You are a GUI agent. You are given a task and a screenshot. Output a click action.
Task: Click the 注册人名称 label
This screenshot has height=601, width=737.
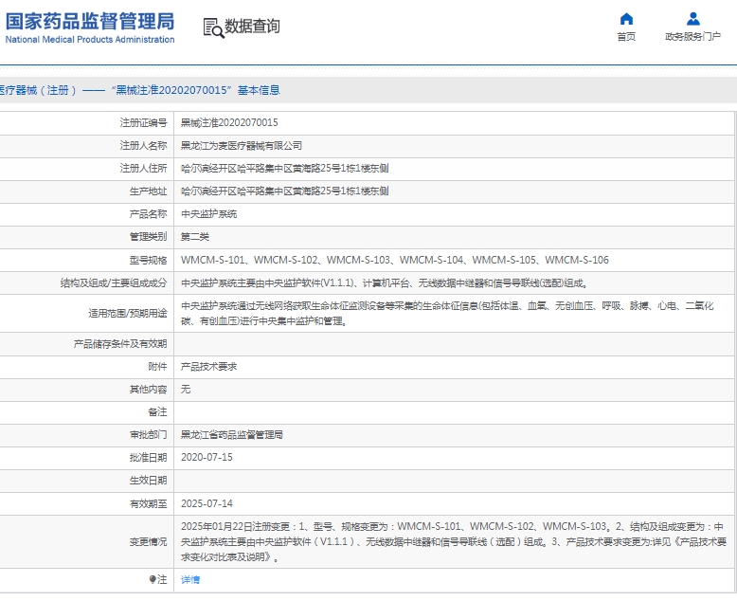(x=143, y=146)
